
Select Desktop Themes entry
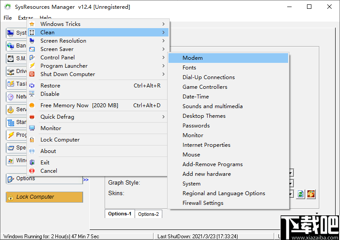click(228, 116)
